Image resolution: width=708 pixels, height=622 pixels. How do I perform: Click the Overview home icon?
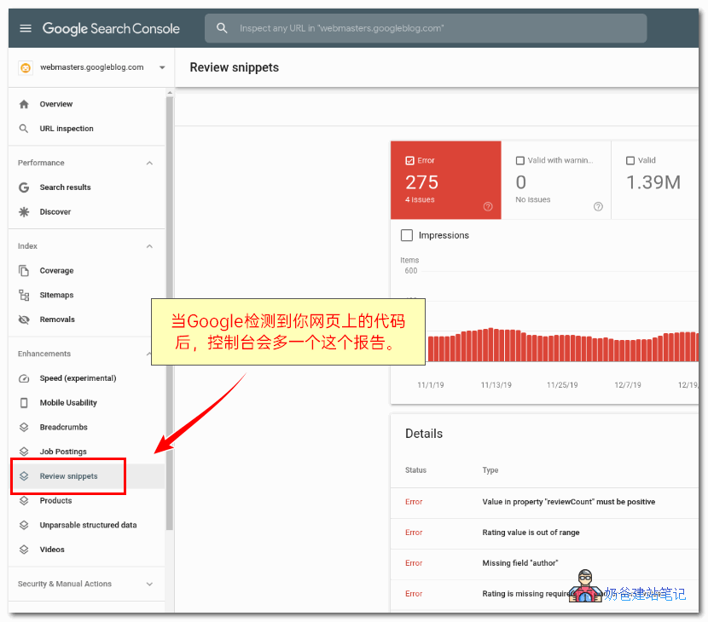click(x=24, y=104)
